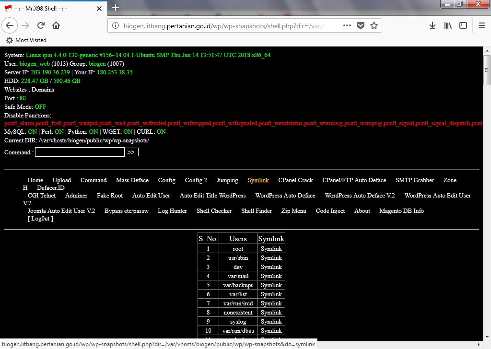Open the Config menu link
491x349 pixels.
pos(166,180)
